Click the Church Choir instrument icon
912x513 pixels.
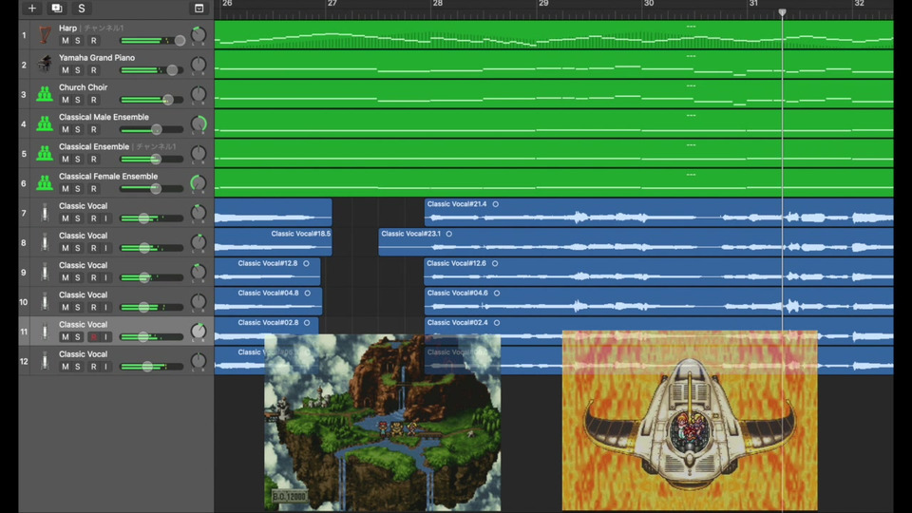pos(45,94)
